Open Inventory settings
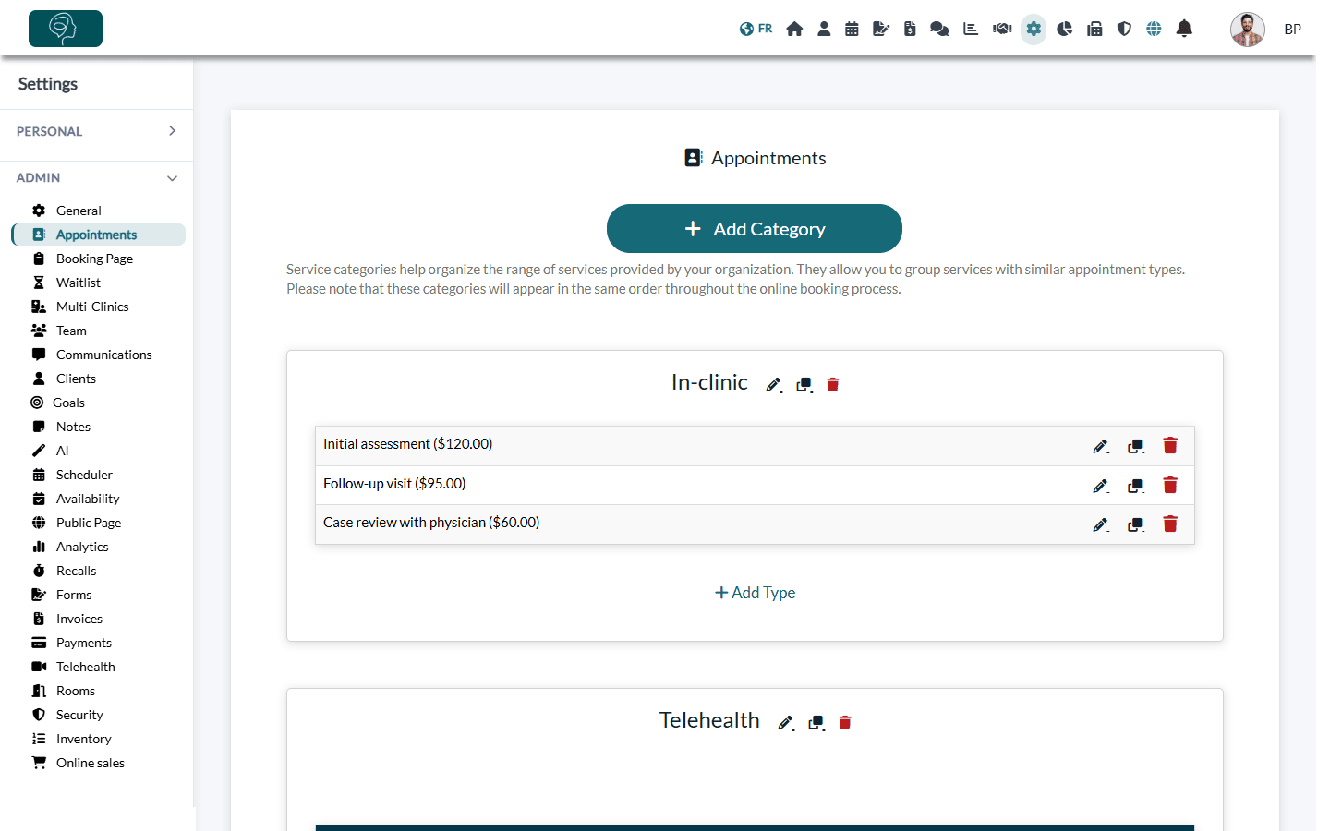This screenshot has height=831, width=1330. 83,739
